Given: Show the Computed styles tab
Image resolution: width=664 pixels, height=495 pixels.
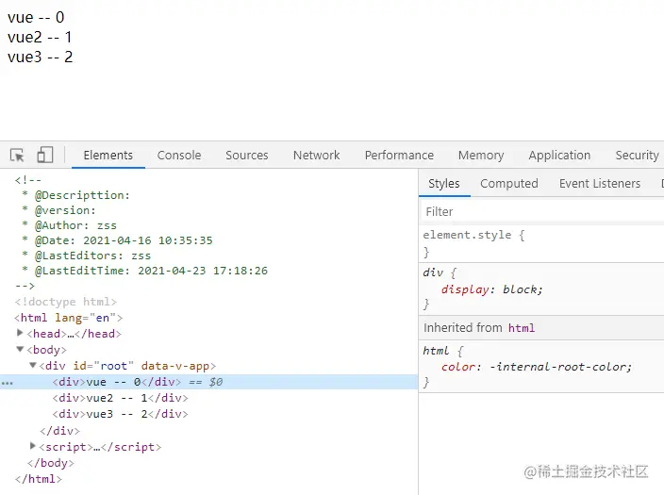Looking at the screenshot, I should click(508, 184).
